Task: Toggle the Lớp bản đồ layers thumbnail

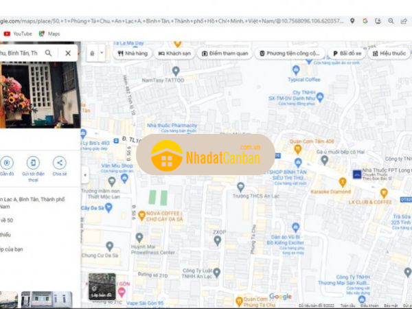Action: (x=102, y=286)
